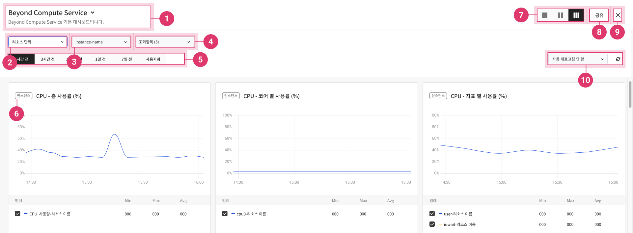Click 인스턴스 badge on CPU 지표 별 사용률 chart

click(x=438, y=96)
